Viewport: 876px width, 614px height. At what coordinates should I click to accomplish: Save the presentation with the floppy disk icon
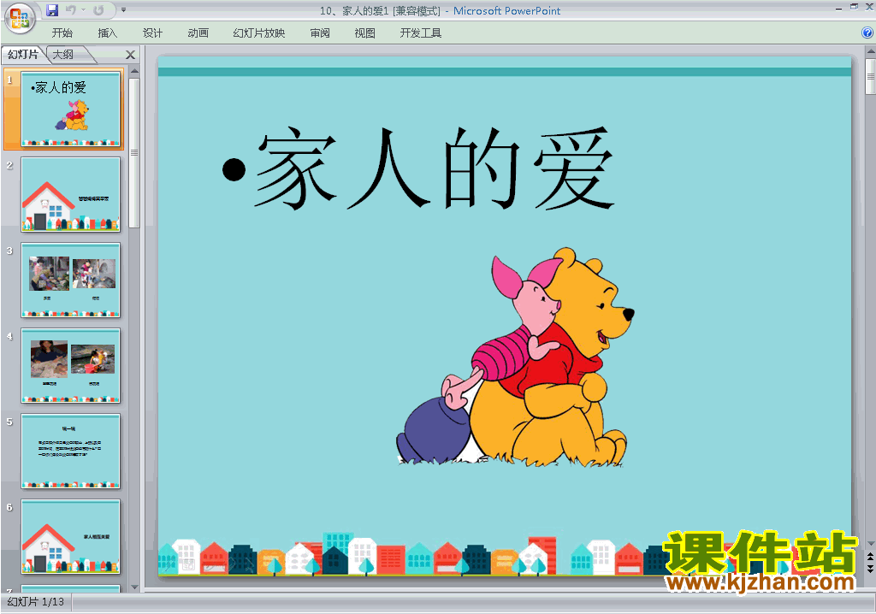click(x=52, y=10)
